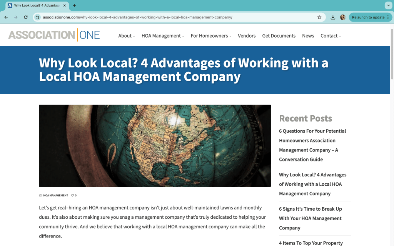Click the globe article featured image
The height and width of the screenshot is (246, 394).
pos(155,146)
